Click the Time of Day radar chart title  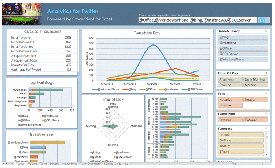(x=113, y=99)
